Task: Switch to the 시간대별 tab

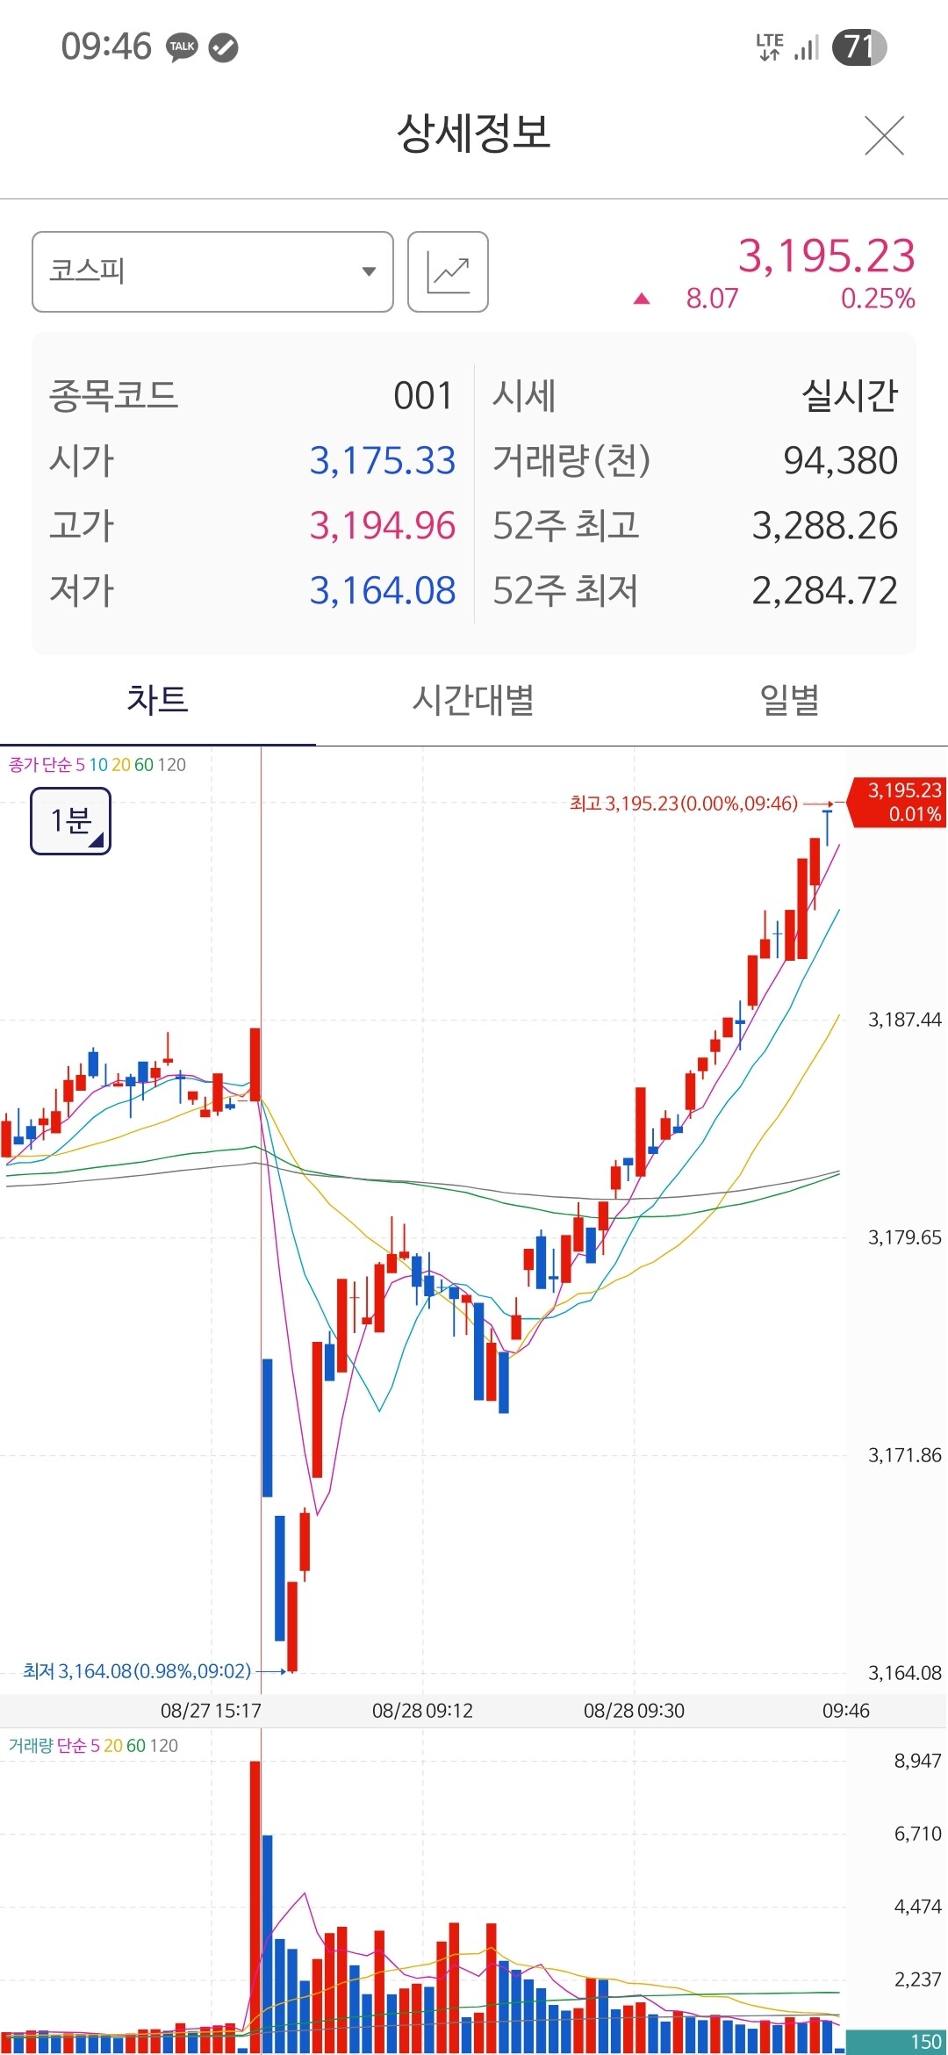Action: coord(473,700)
